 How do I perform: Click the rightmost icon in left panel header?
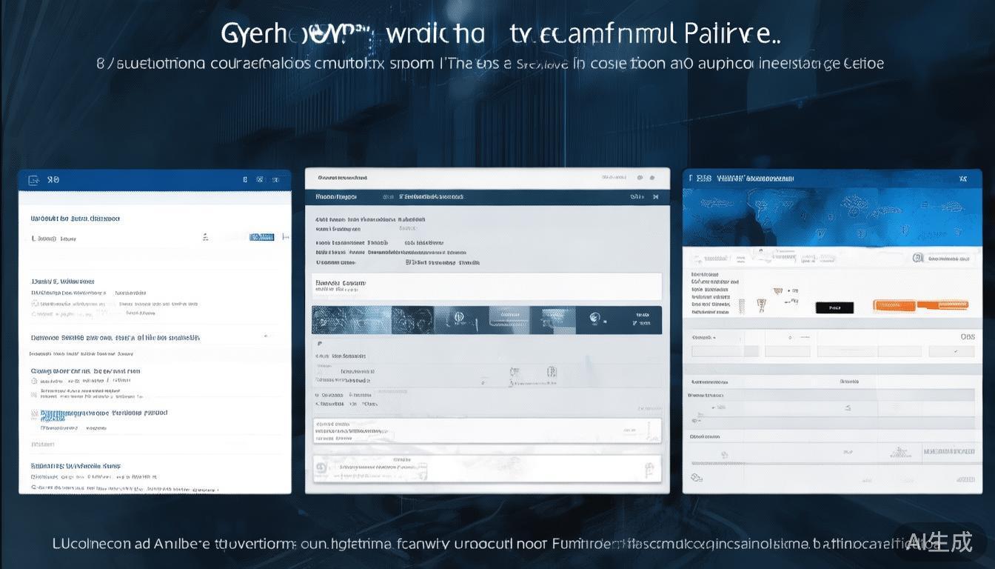click(x=279, y=179)
